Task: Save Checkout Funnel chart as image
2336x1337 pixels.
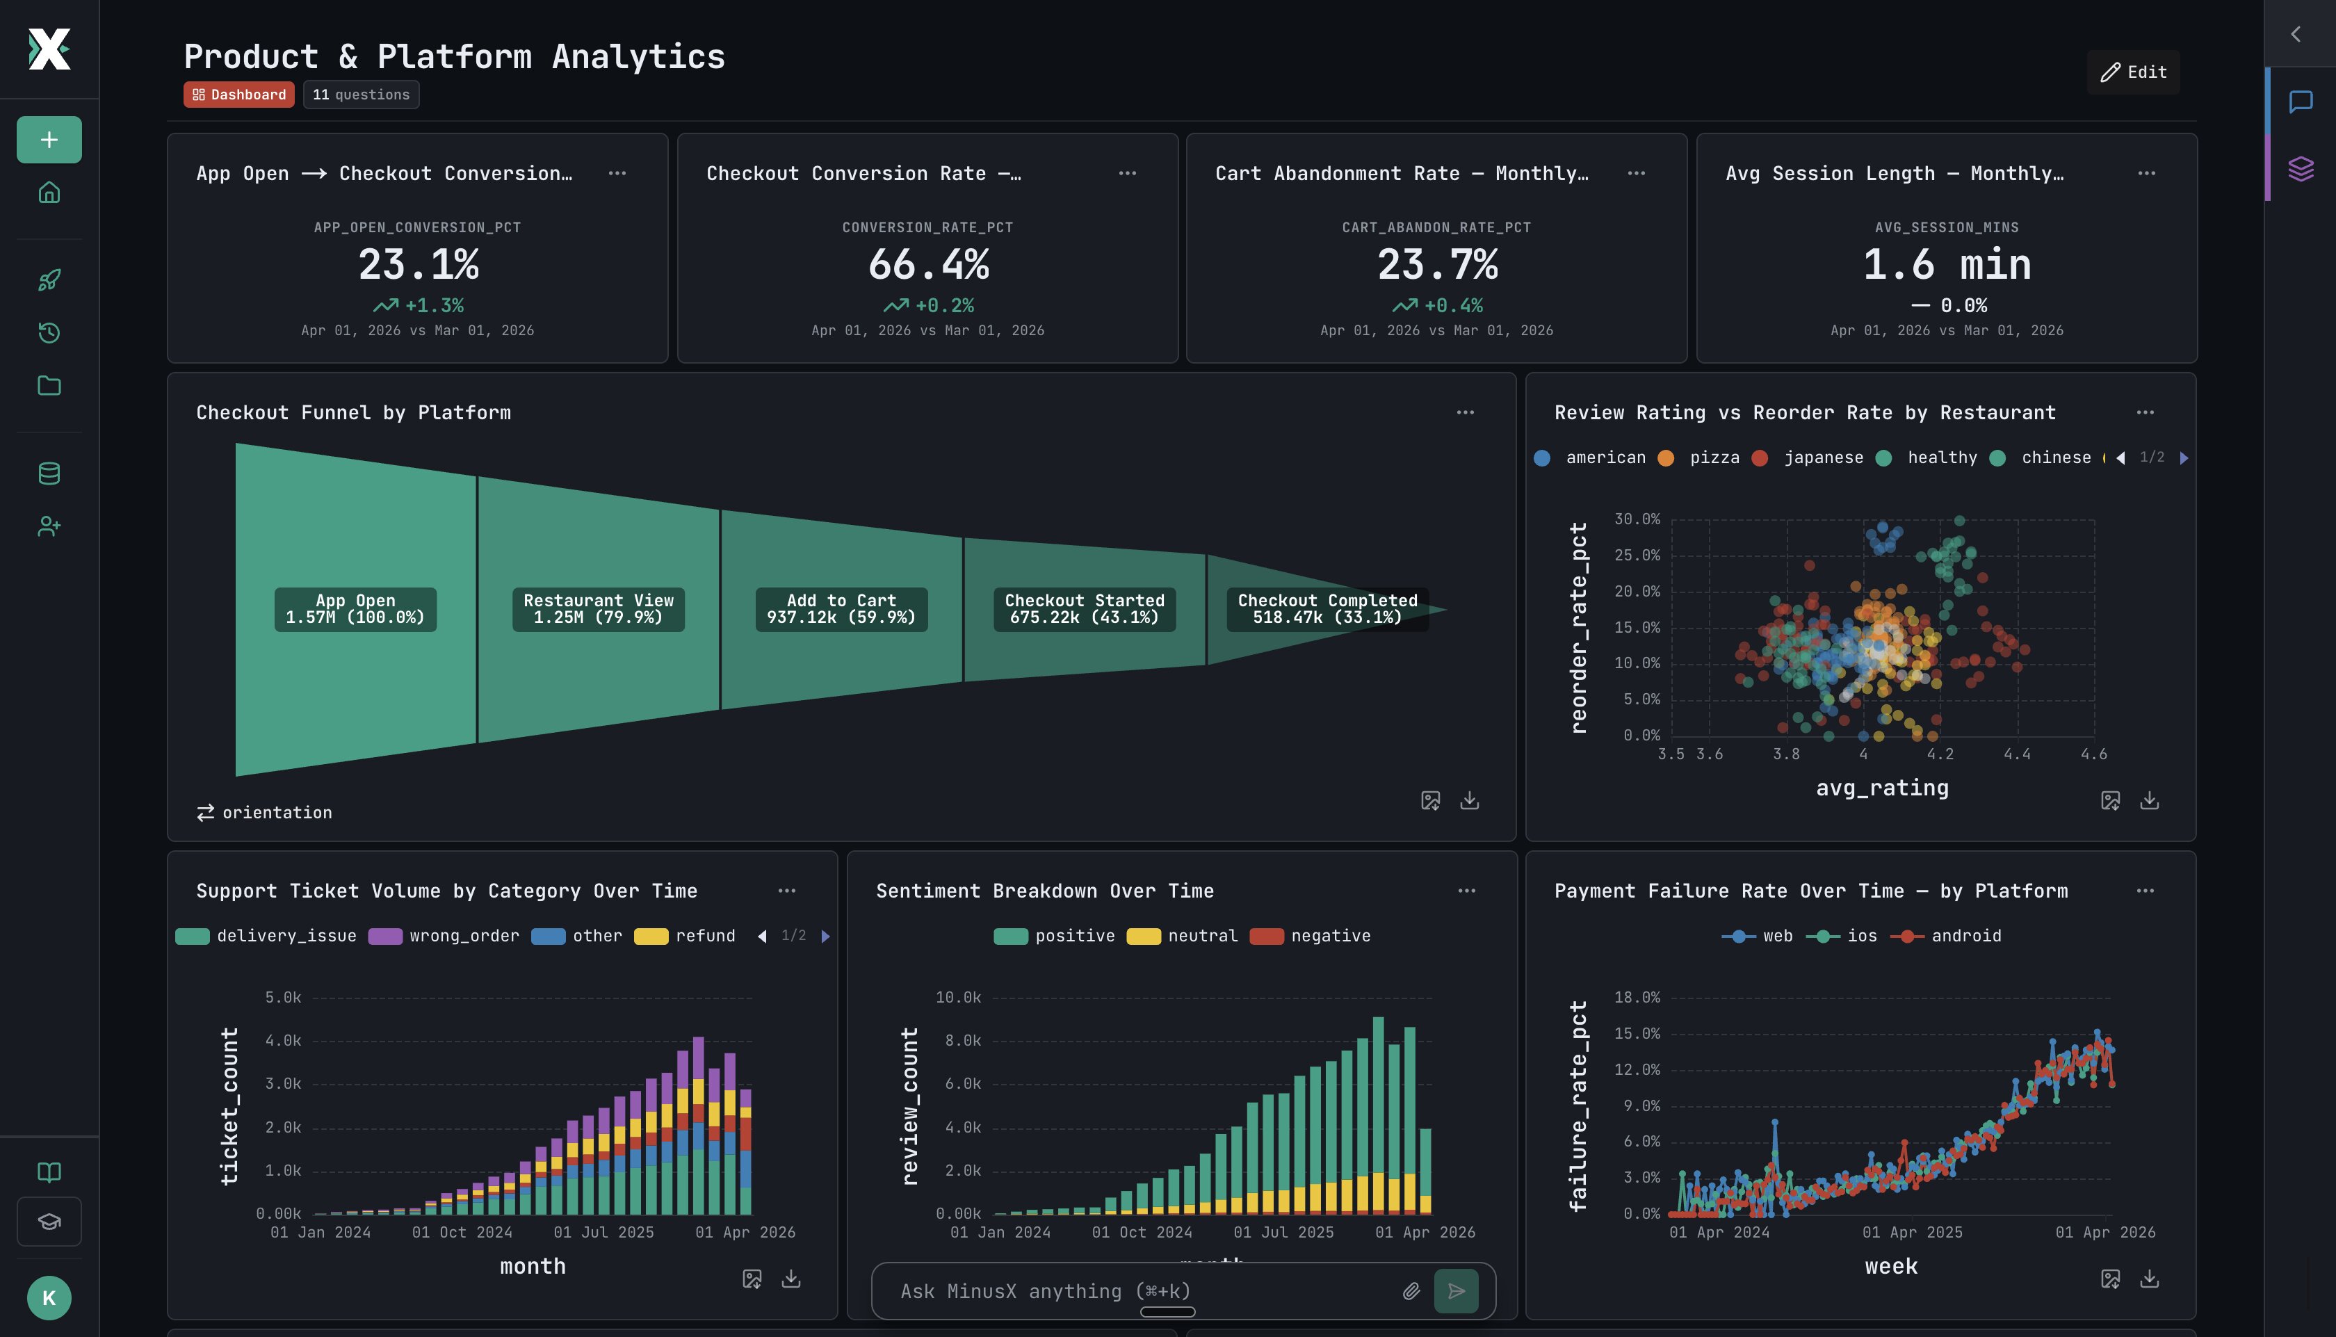Action: point(1431,801)
